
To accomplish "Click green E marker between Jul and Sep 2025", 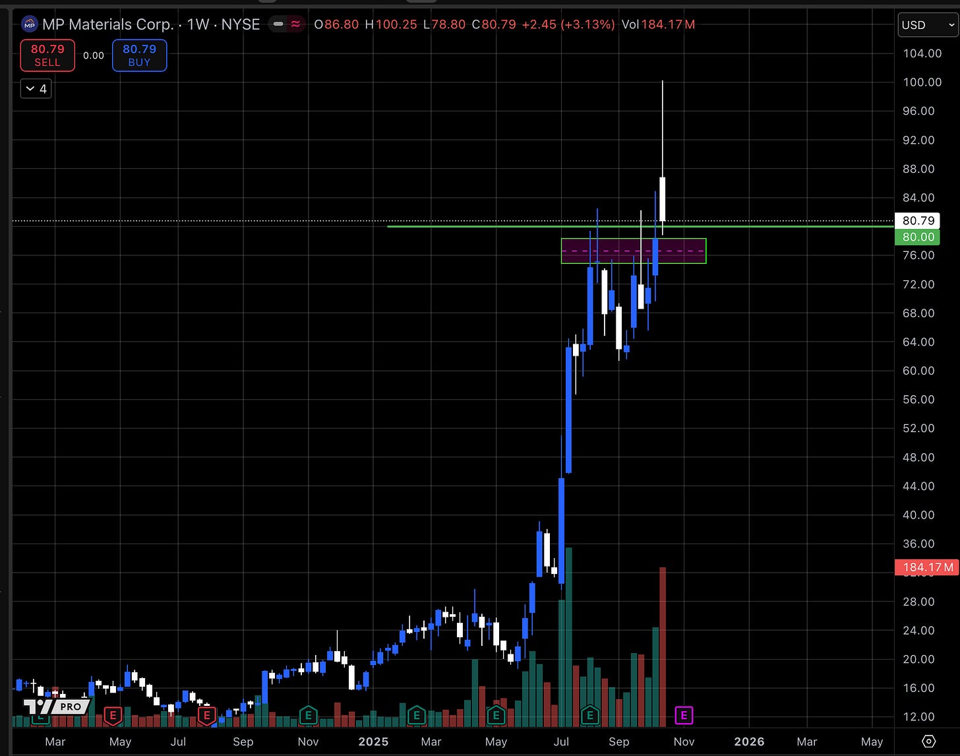I will (x=590, y=714).
